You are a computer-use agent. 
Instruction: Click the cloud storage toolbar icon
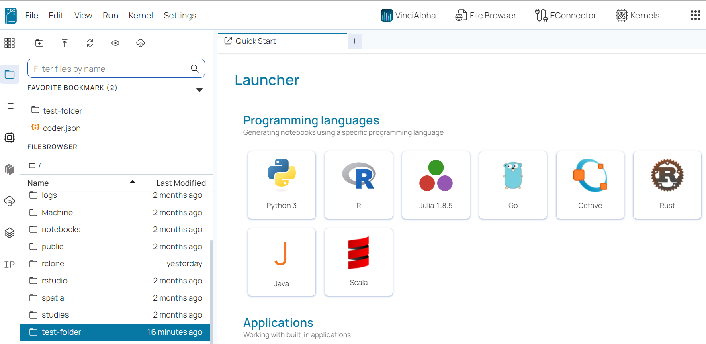(x=141, y=43)
